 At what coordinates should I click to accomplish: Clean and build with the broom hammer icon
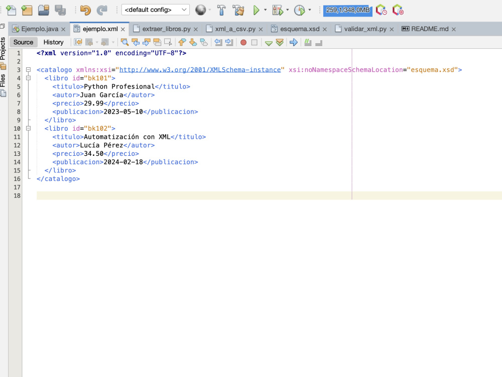pyautogui.click(x=238, y=10)
